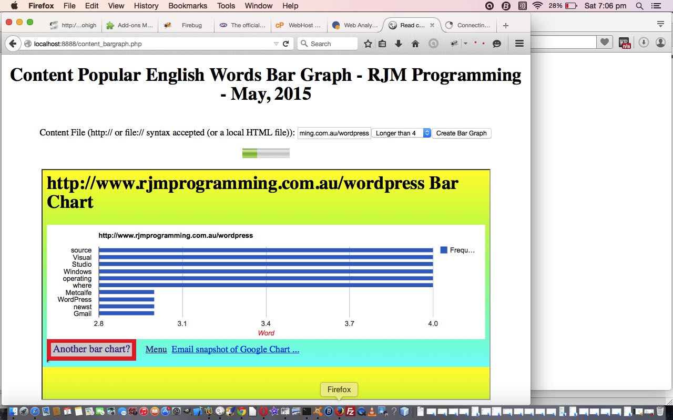Click the profile avatar icon in background window
Viewport: 673px width, 420px height.
coord(661,42)
